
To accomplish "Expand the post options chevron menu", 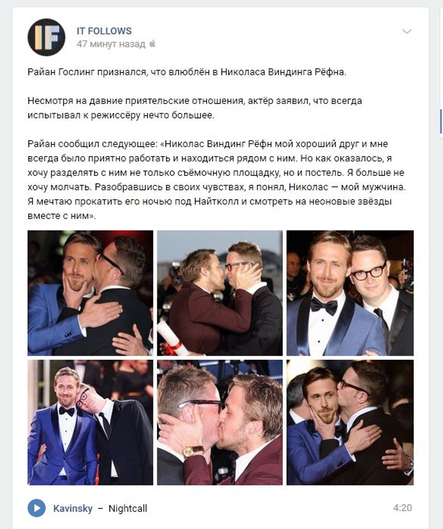I will coord(406,32).
